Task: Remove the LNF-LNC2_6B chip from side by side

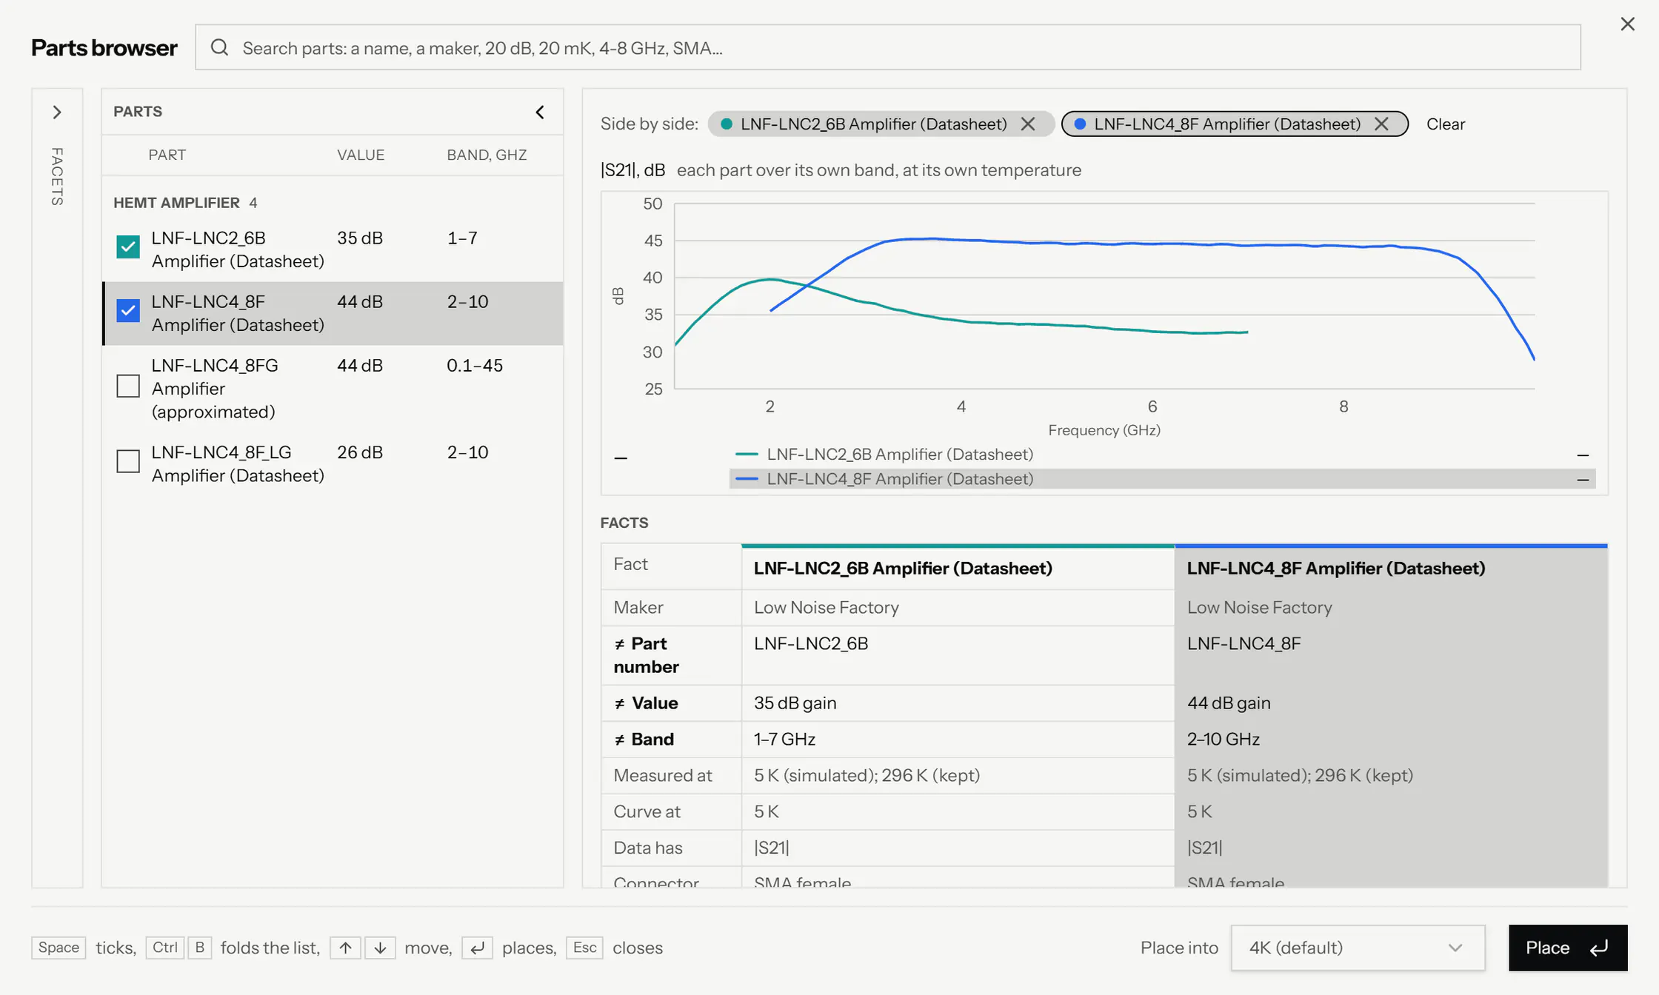Action: tap(1028, 124)
